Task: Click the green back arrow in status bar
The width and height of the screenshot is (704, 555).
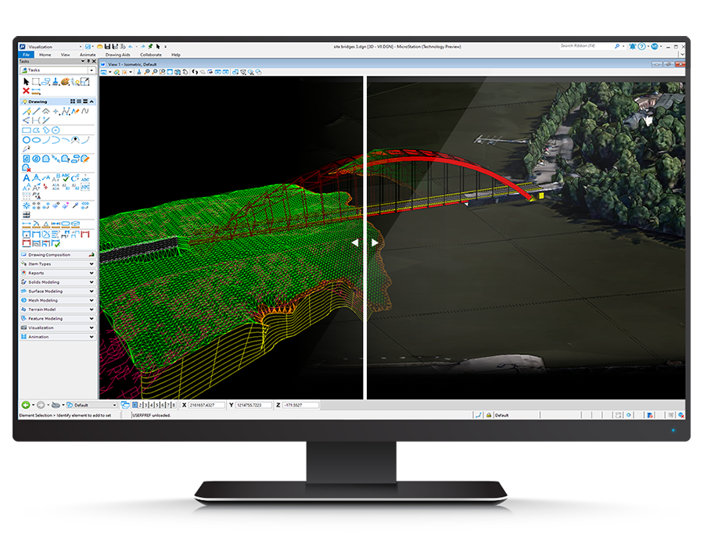Action: pos(26,405)
